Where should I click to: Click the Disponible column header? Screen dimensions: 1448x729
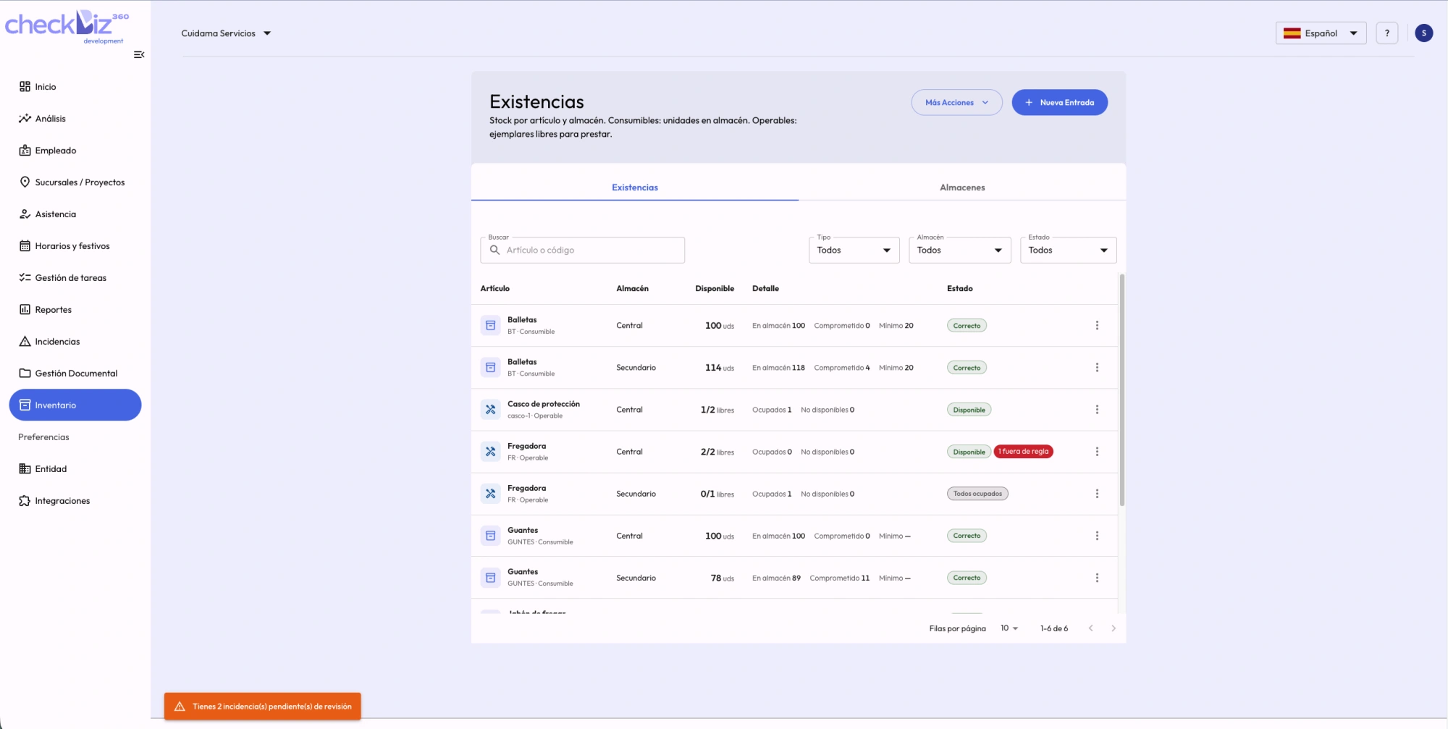click(x=715, y=289)
